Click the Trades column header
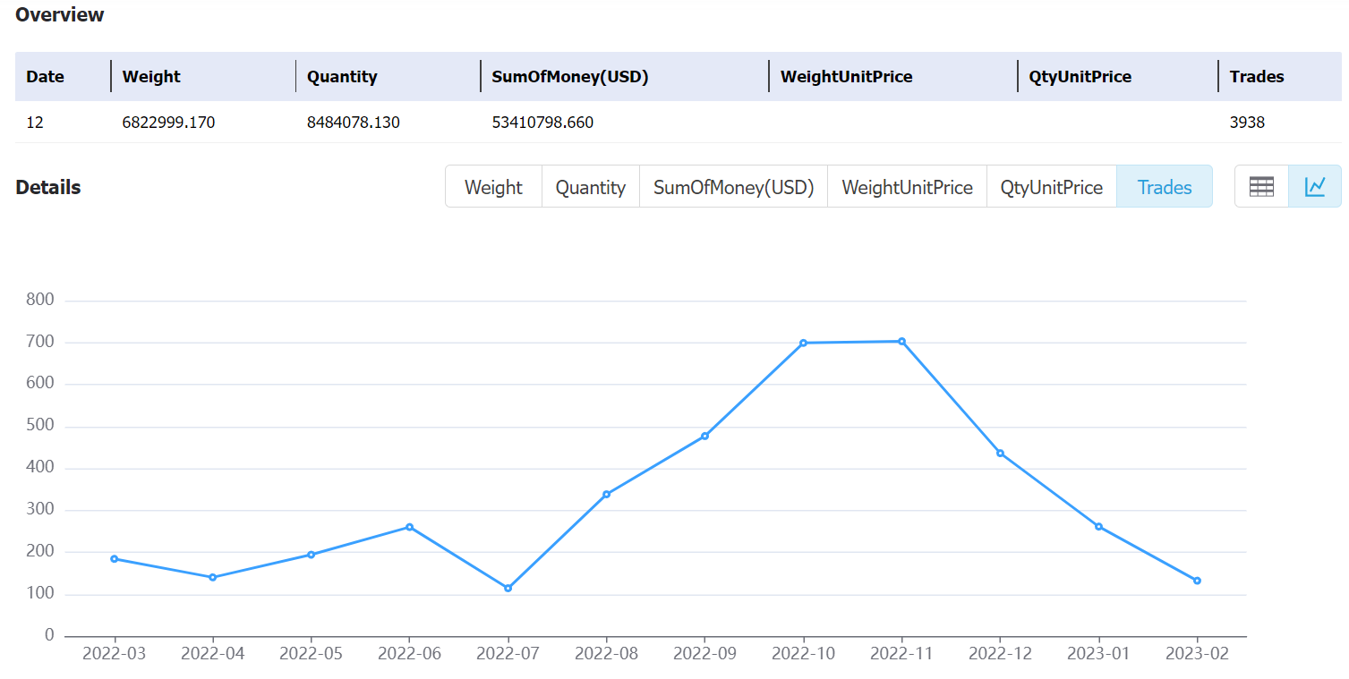The height and width of the screenshot is (679, 1349). [1257, 77]
